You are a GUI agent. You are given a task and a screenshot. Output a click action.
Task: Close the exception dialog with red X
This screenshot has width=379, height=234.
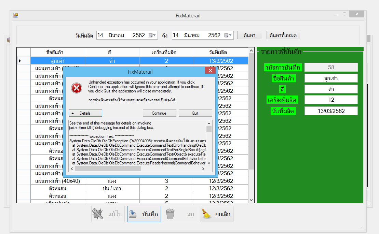pyautogui.click(x=210, y=71)
